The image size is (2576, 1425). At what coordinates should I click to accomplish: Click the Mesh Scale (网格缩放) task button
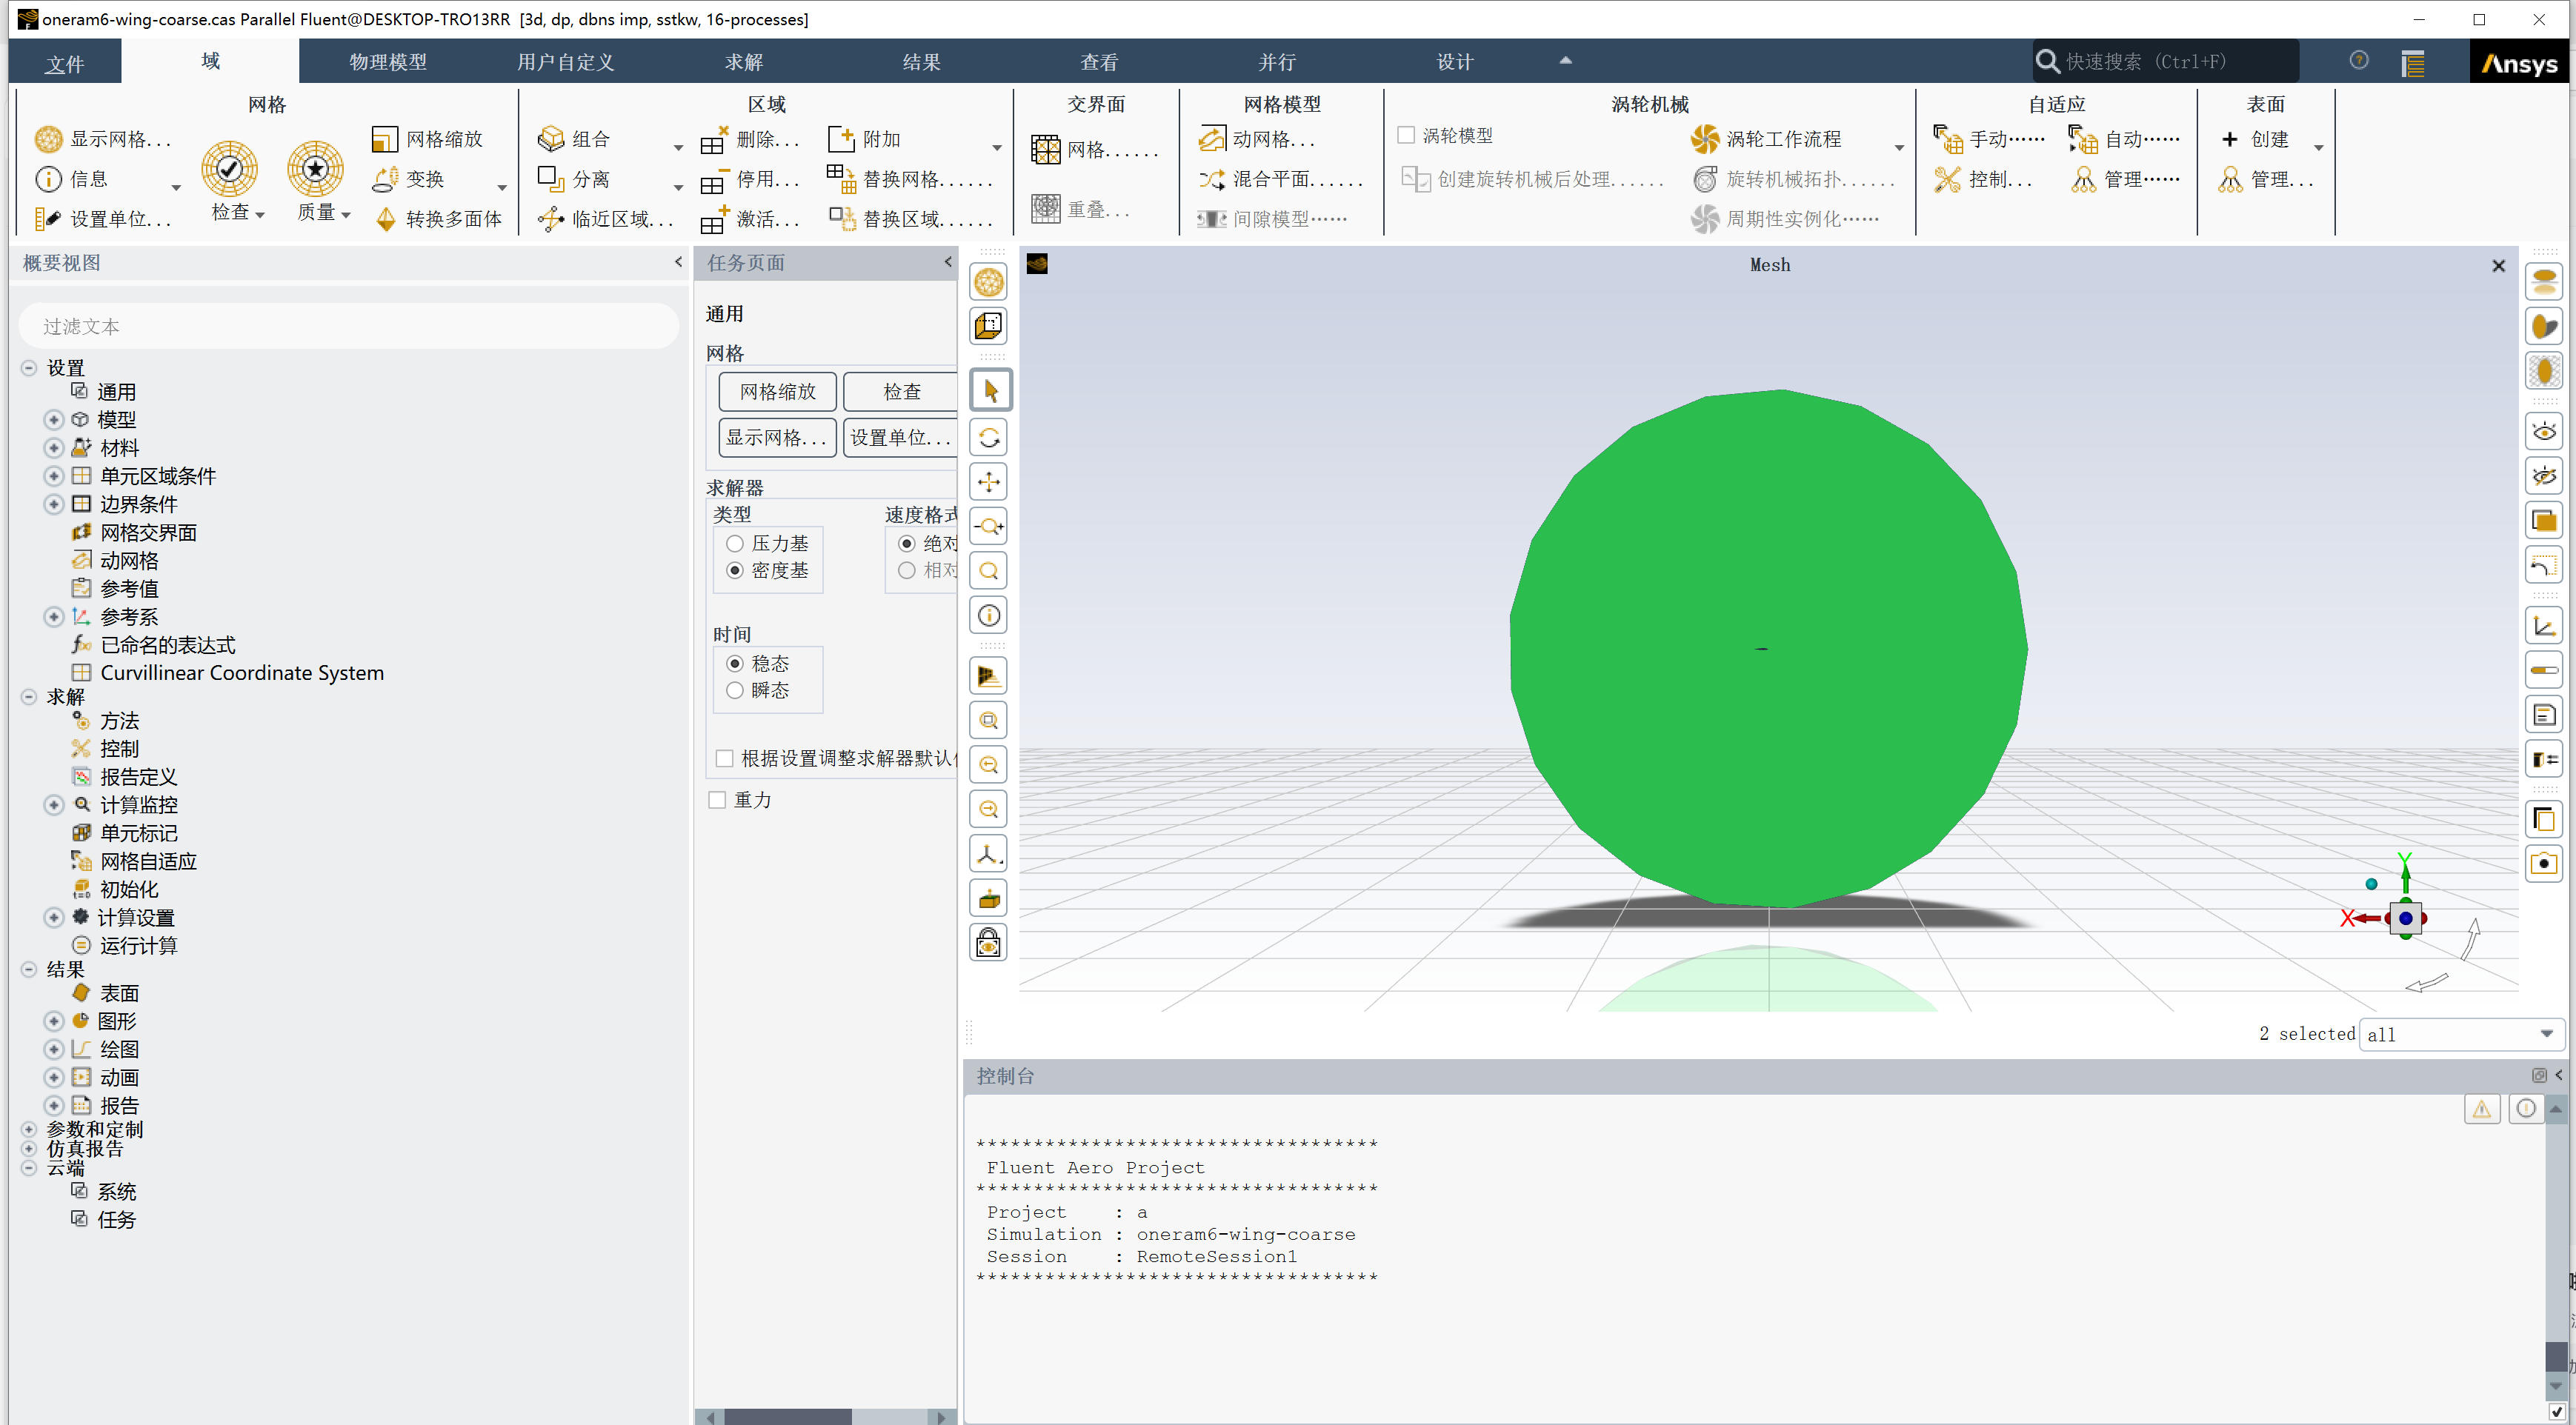point(777,391)
